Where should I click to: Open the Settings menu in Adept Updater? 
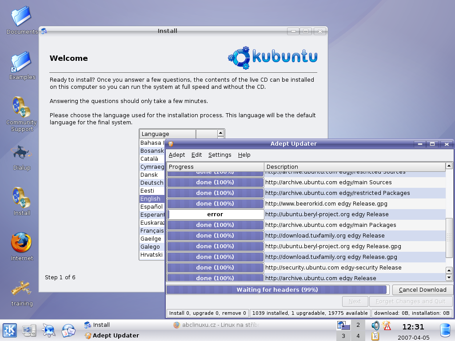pos(220,155)
